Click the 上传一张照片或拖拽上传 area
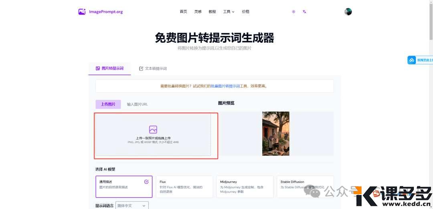The width and height of the screenshot is (433, 209). 153,135
